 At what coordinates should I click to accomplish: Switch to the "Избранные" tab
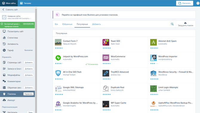[67, 24]
